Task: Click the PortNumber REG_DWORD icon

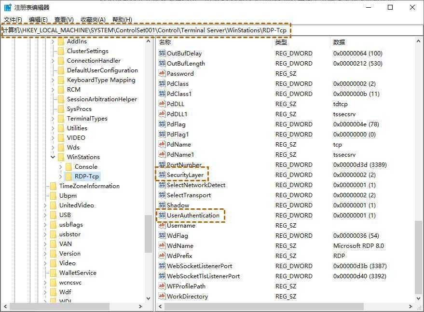Action: 163,164
